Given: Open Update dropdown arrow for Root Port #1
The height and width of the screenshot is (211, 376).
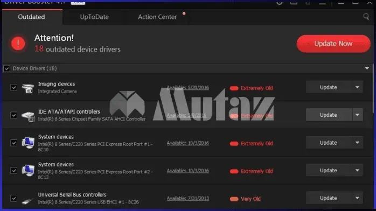Looking at the screenshot, I should coord(357,143).
